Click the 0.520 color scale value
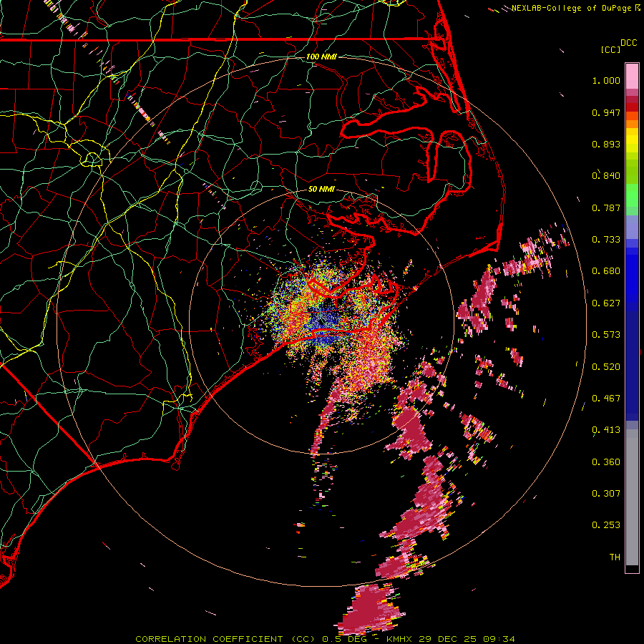The image size is (644, 644). [606, 367]
